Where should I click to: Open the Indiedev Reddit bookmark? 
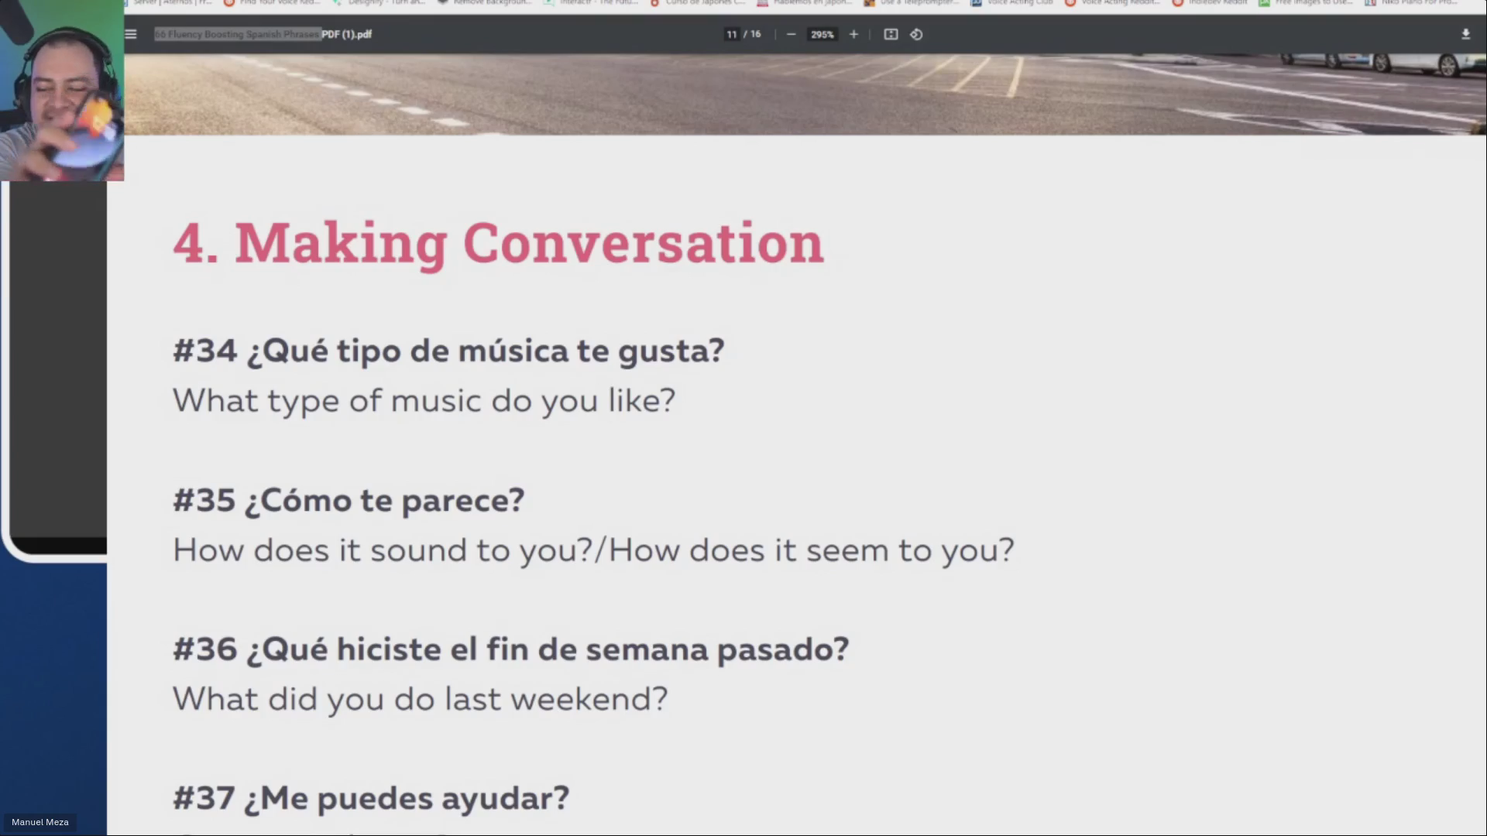pos(1211,2)
